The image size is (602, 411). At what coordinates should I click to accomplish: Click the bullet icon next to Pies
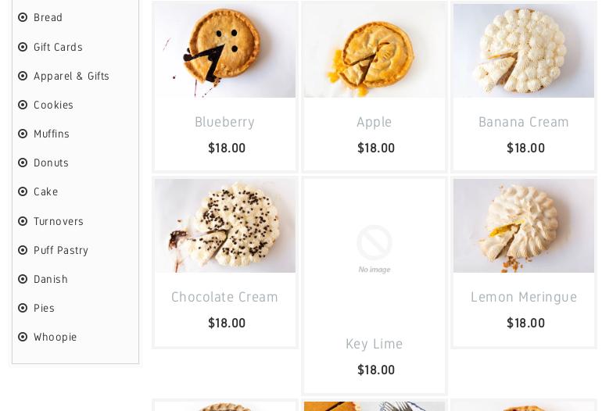point(23,308)
